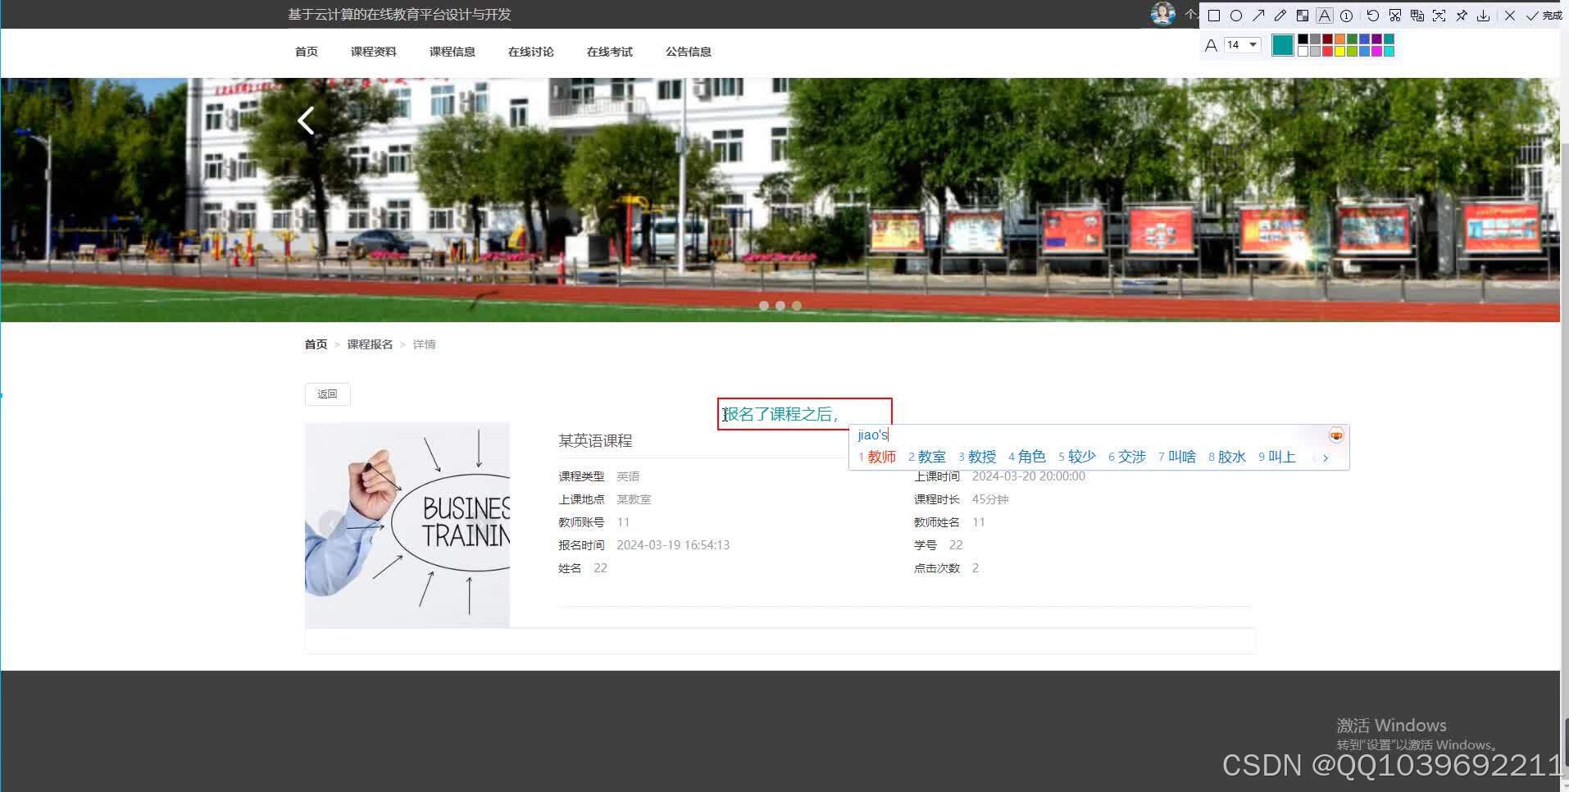Select the arrow annotation tool
This screenshot has width=1569, height=792.
coord(1260,16)
